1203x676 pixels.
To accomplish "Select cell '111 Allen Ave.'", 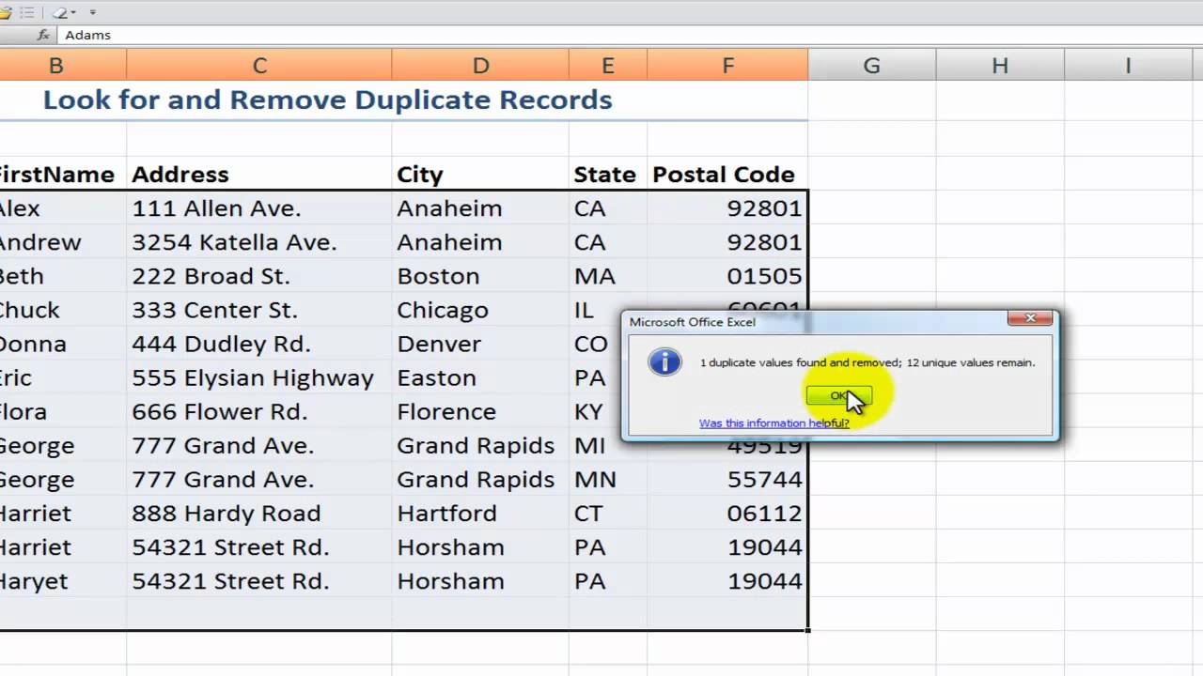I will pos(259,208).
